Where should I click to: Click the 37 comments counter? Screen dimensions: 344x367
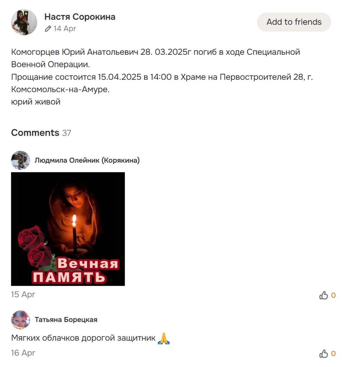tap(67, 133)
